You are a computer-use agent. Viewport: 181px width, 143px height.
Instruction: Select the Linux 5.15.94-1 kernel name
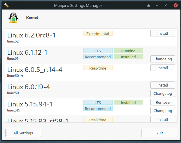(30, 104)
